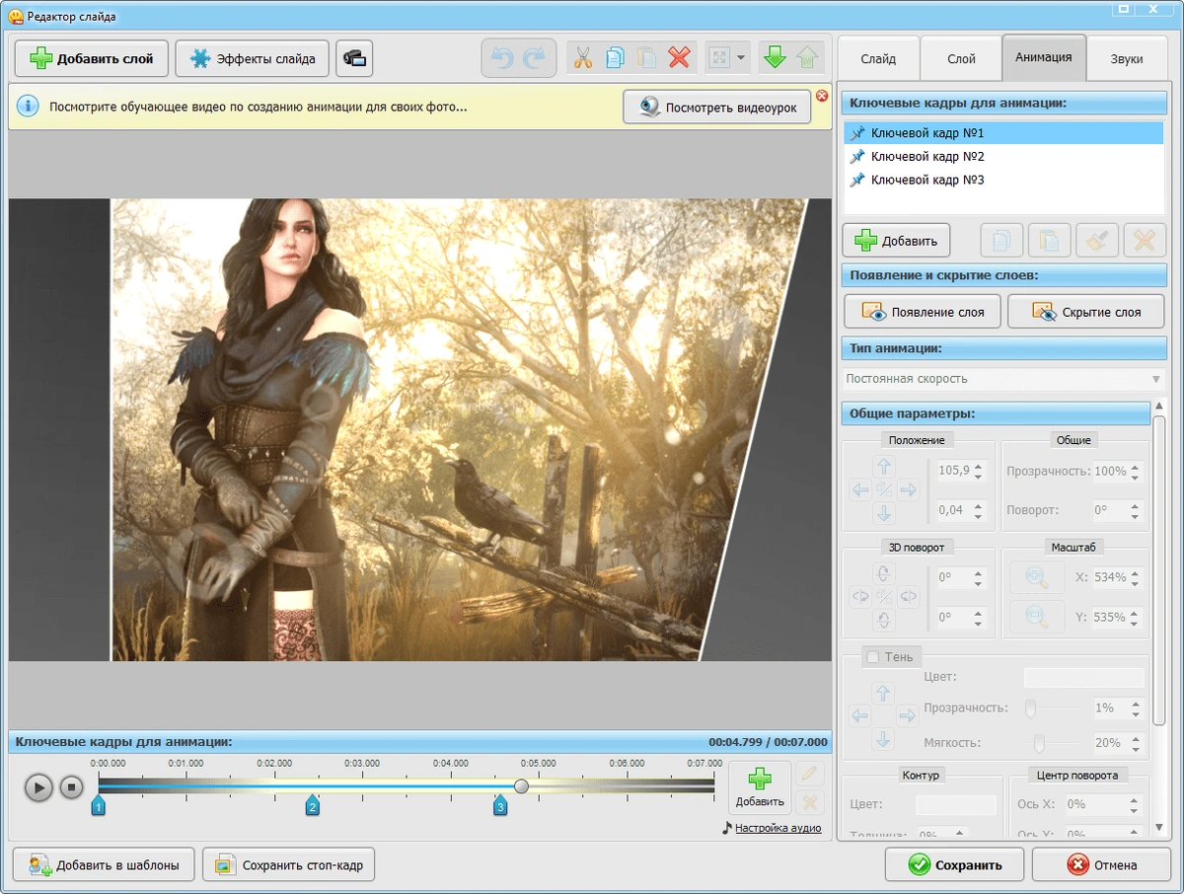The width and height of the screenshot is (1184, 894).
Task: Click the brush clear keyframe icon
Action: pyautogui.click(x=1097, y=240)
